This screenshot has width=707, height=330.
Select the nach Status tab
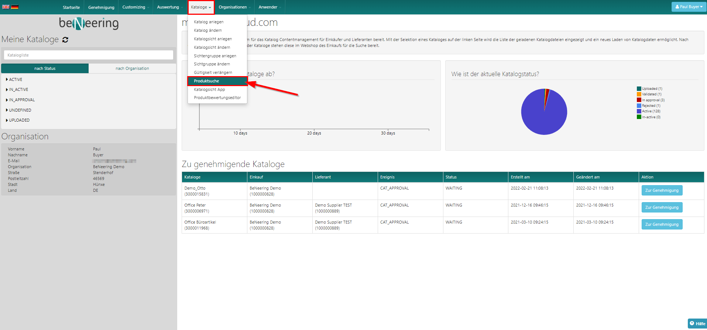45,68
